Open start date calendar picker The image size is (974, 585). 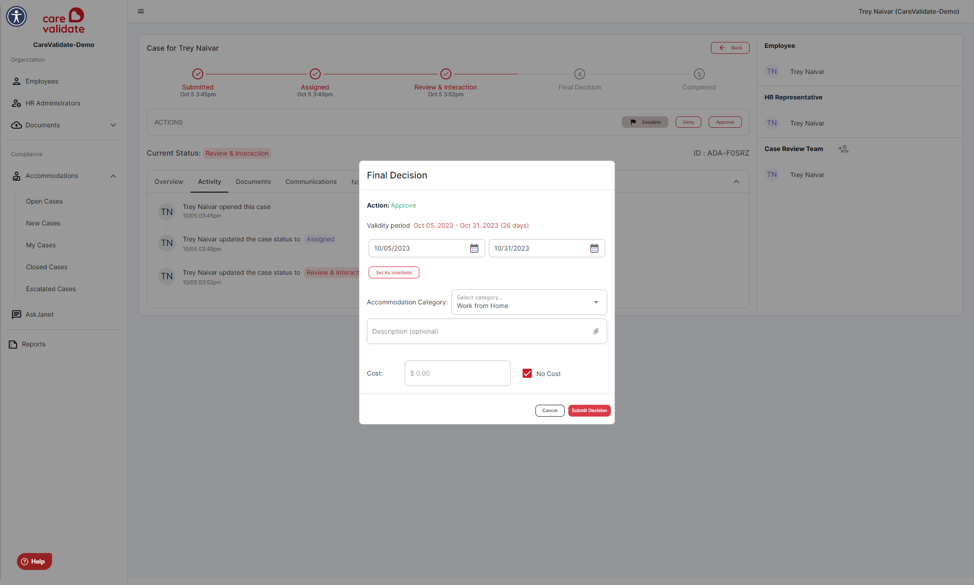point(474,248)
